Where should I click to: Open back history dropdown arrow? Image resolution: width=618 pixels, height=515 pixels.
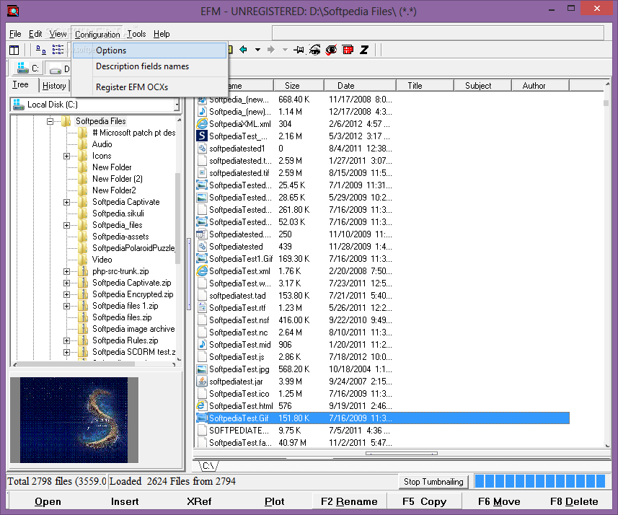257,50
